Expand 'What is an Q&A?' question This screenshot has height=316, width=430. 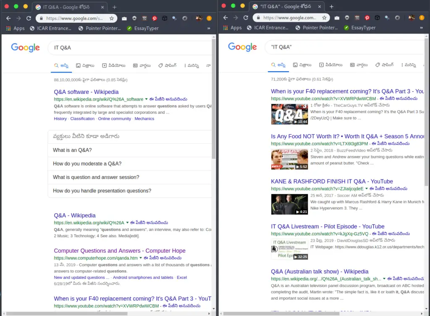pyautogui.click(x=130, y=150)
